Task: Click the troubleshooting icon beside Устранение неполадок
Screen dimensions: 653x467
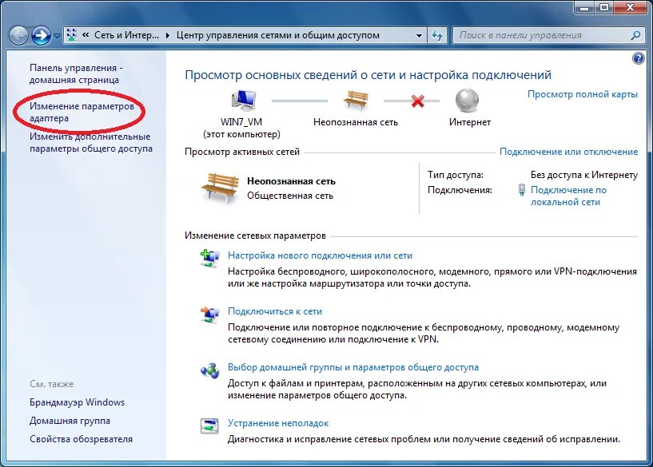Action: 209,425
